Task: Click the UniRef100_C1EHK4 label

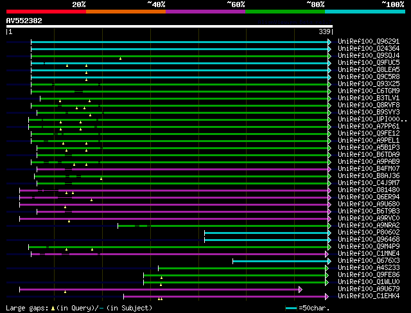Action: [x=369, y=296]
